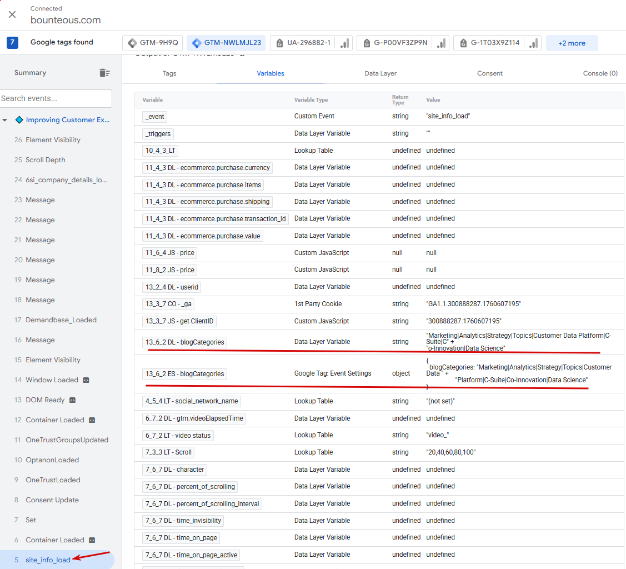Click the 13_3_7 JS - get ClientID variable
This screenshot has width=626, height=569.
click(179, 321)
